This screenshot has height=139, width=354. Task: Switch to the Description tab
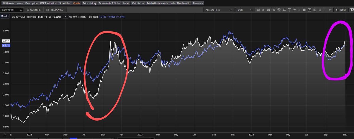click(x=32, y=3)
